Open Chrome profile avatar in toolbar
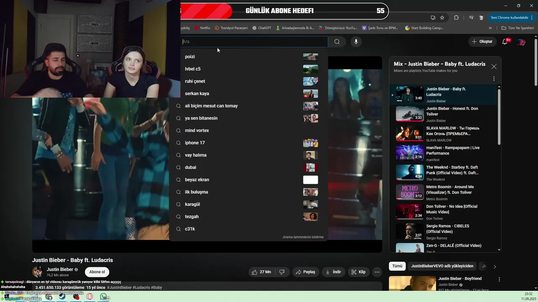The image size is (538, 302). [482, 18]
